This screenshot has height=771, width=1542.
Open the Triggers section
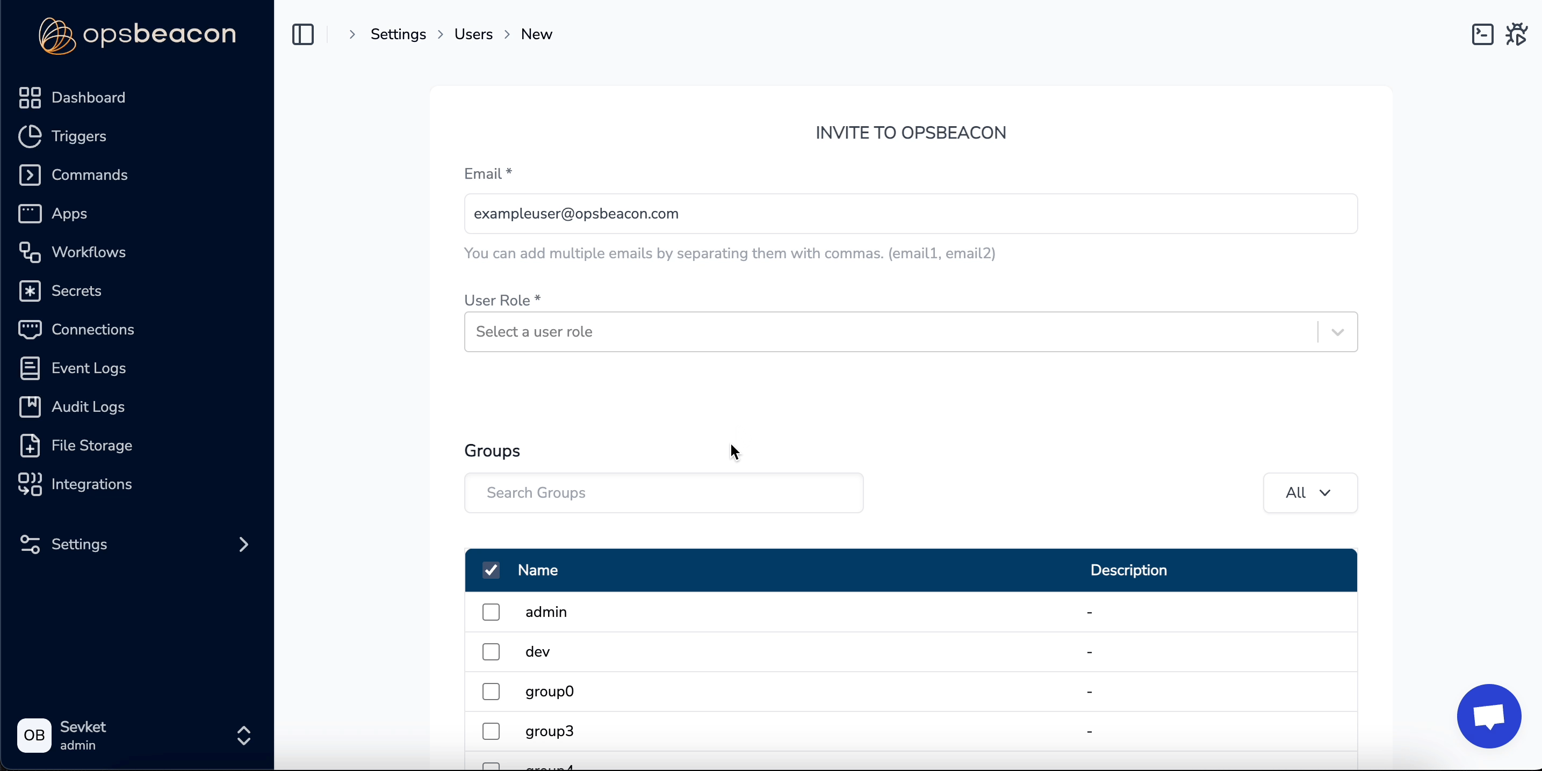click(x=79, y=136)
